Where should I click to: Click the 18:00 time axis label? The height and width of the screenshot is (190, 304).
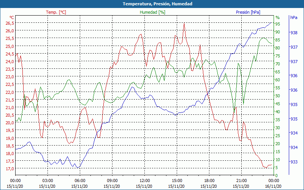click(209, 180)
